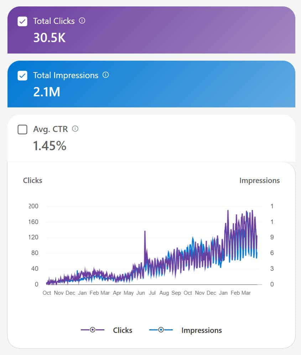301x355 pixels.
Task: Click the circle marker in the Clicks legend
Action: pos(92,330)
